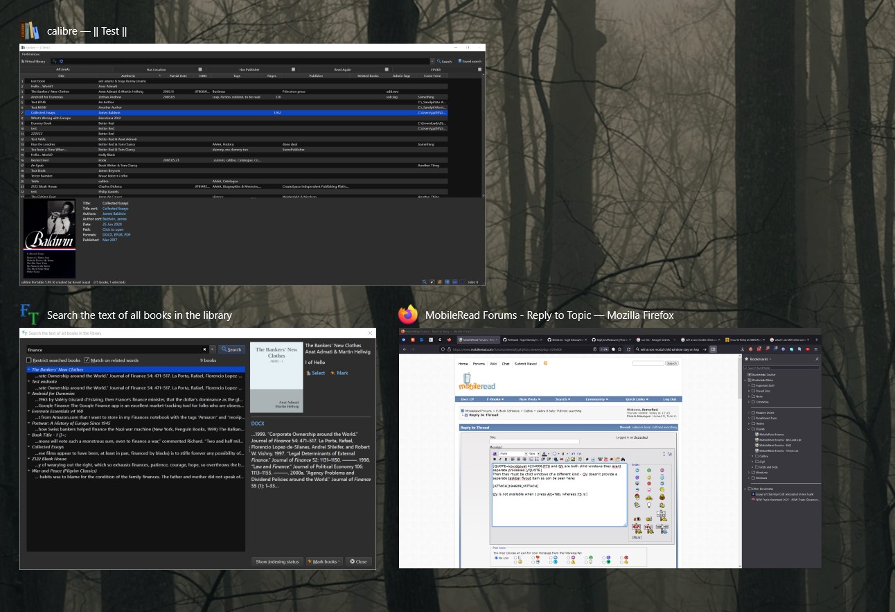Collapse the Bookmarks Menu folder
Image resolution: width=895 pixels, height=612 pixels.
coord(746,380)
